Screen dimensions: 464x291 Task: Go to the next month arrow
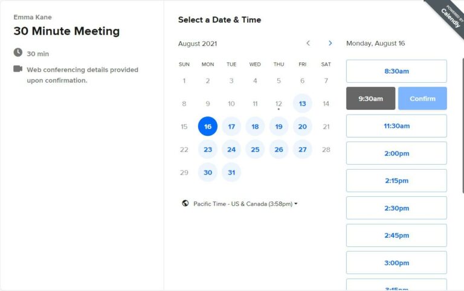[x=330, y=43]
